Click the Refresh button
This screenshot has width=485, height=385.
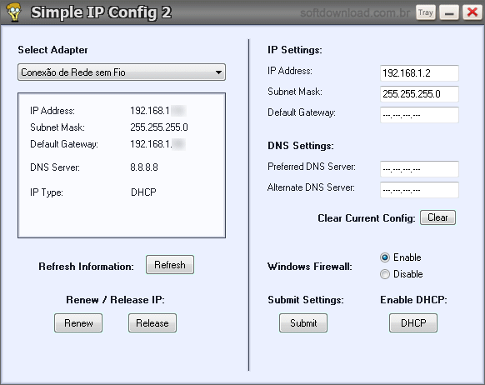point(170,265)
